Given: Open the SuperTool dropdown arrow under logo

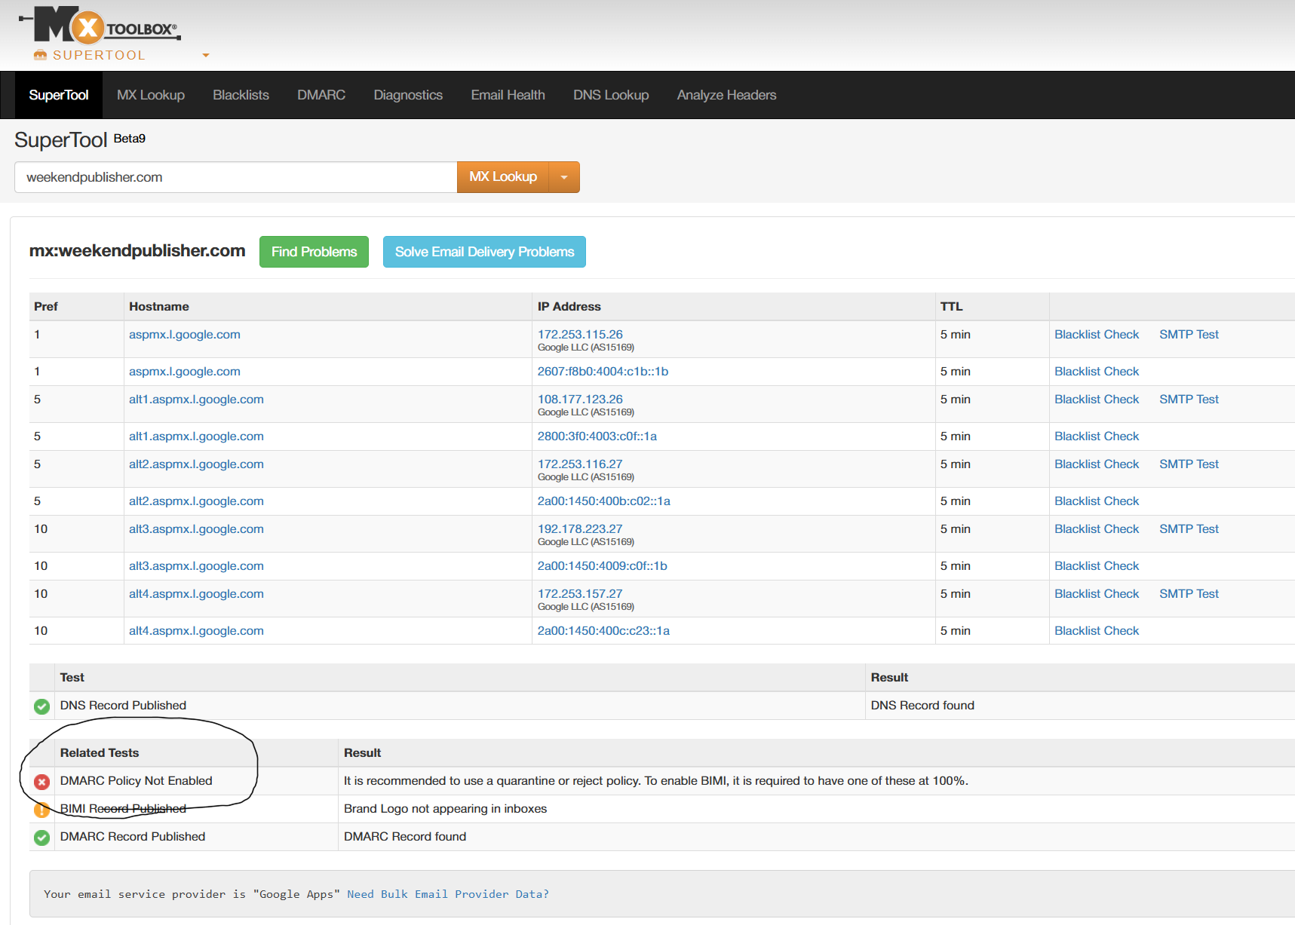Looking at the screenshot, I should [x=206, y=55].
